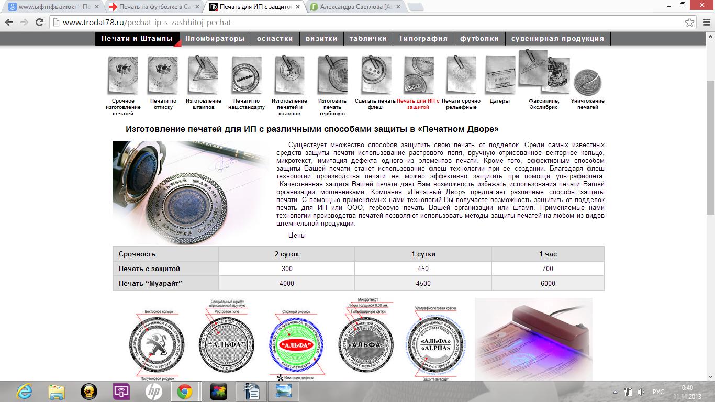The image size is (715, 402).
Task: Reload the current page
Action: click(39, 23)
